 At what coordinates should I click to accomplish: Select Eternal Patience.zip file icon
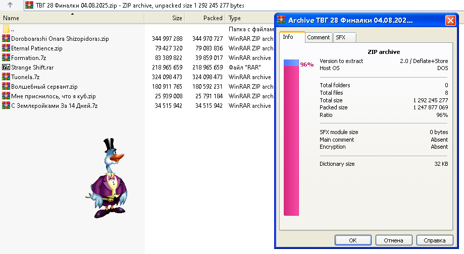pos(6,48)
